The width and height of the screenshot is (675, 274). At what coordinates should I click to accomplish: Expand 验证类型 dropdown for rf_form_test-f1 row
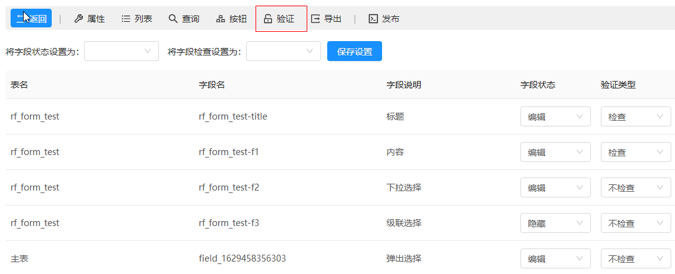click(635, 152)
